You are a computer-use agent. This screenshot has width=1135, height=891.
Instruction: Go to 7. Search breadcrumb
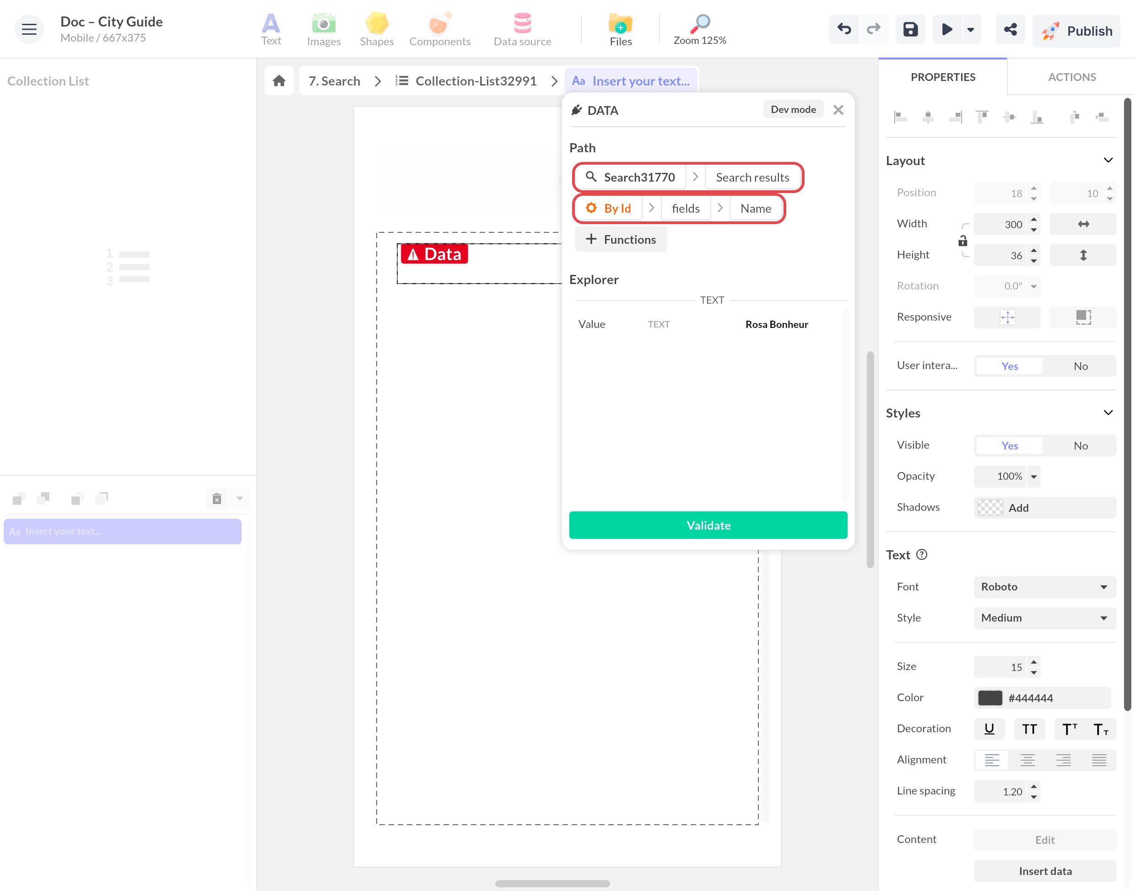point(334,81)
